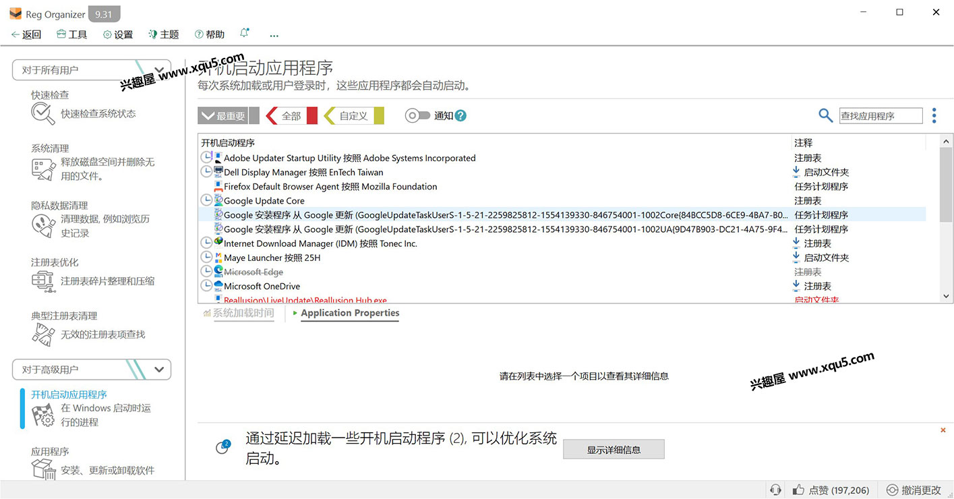Click the 显示详细信息 button
This screenshot has width=954, height=499.
pyautogui.click(x=614, y=449)
